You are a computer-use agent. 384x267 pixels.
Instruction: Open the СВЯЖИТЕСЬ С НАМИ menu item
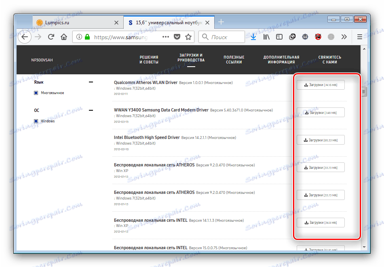pyautogui.click(x=330, y=60)
